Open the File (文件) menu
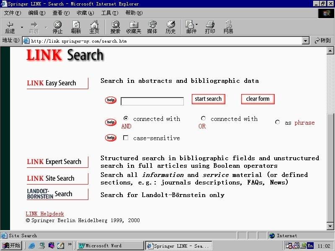Image resolution: width=335 pixels, height=251 pixels. point(13,13)
